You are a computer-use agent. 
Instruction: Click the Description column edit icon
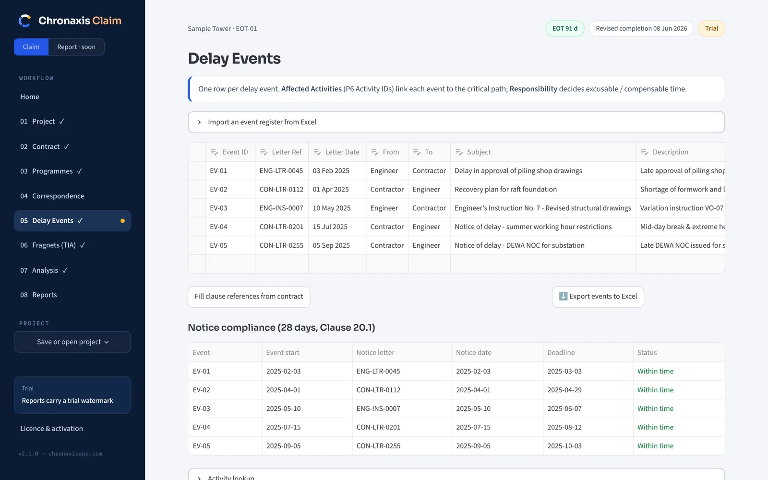point(644,152)
